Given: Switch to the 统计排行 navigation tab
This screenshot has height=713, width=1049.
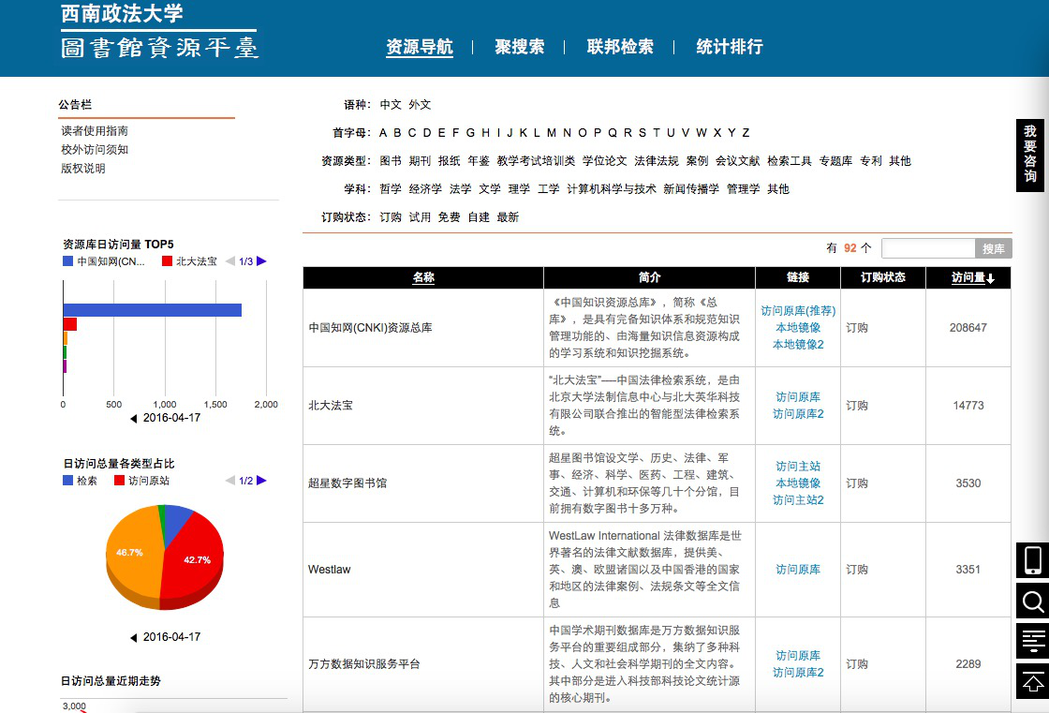Looking at the screenshot, I should point(729,47).
